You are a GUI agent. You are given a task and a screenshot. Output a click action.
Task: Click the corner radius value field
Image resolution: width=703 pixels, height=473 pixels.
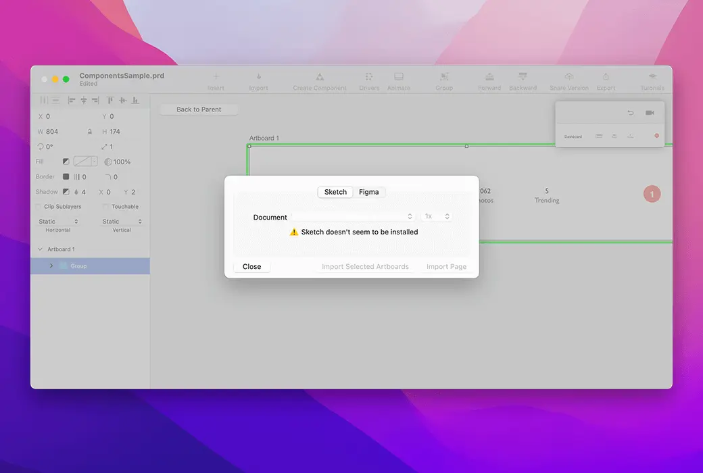tap(116, 177)
